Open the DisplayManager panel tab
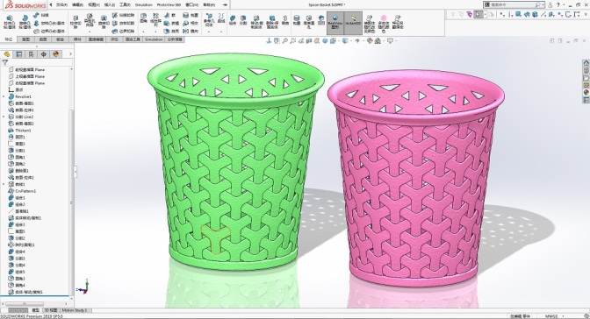Screen dimensions: 590x319 [56, 54]
